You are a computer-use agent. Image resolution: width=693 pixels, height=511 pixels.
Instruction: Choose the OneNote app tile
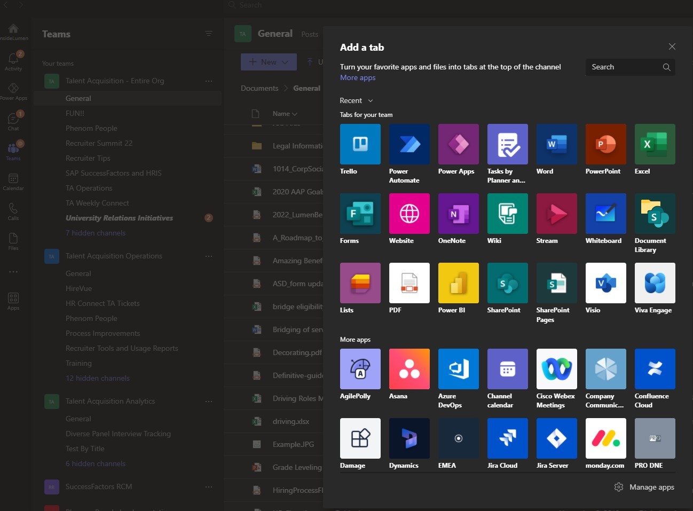click(458, 214)
